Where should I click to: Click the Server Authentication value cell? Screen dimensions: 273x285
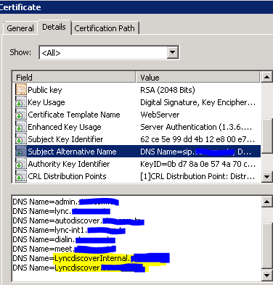(196, 127)
